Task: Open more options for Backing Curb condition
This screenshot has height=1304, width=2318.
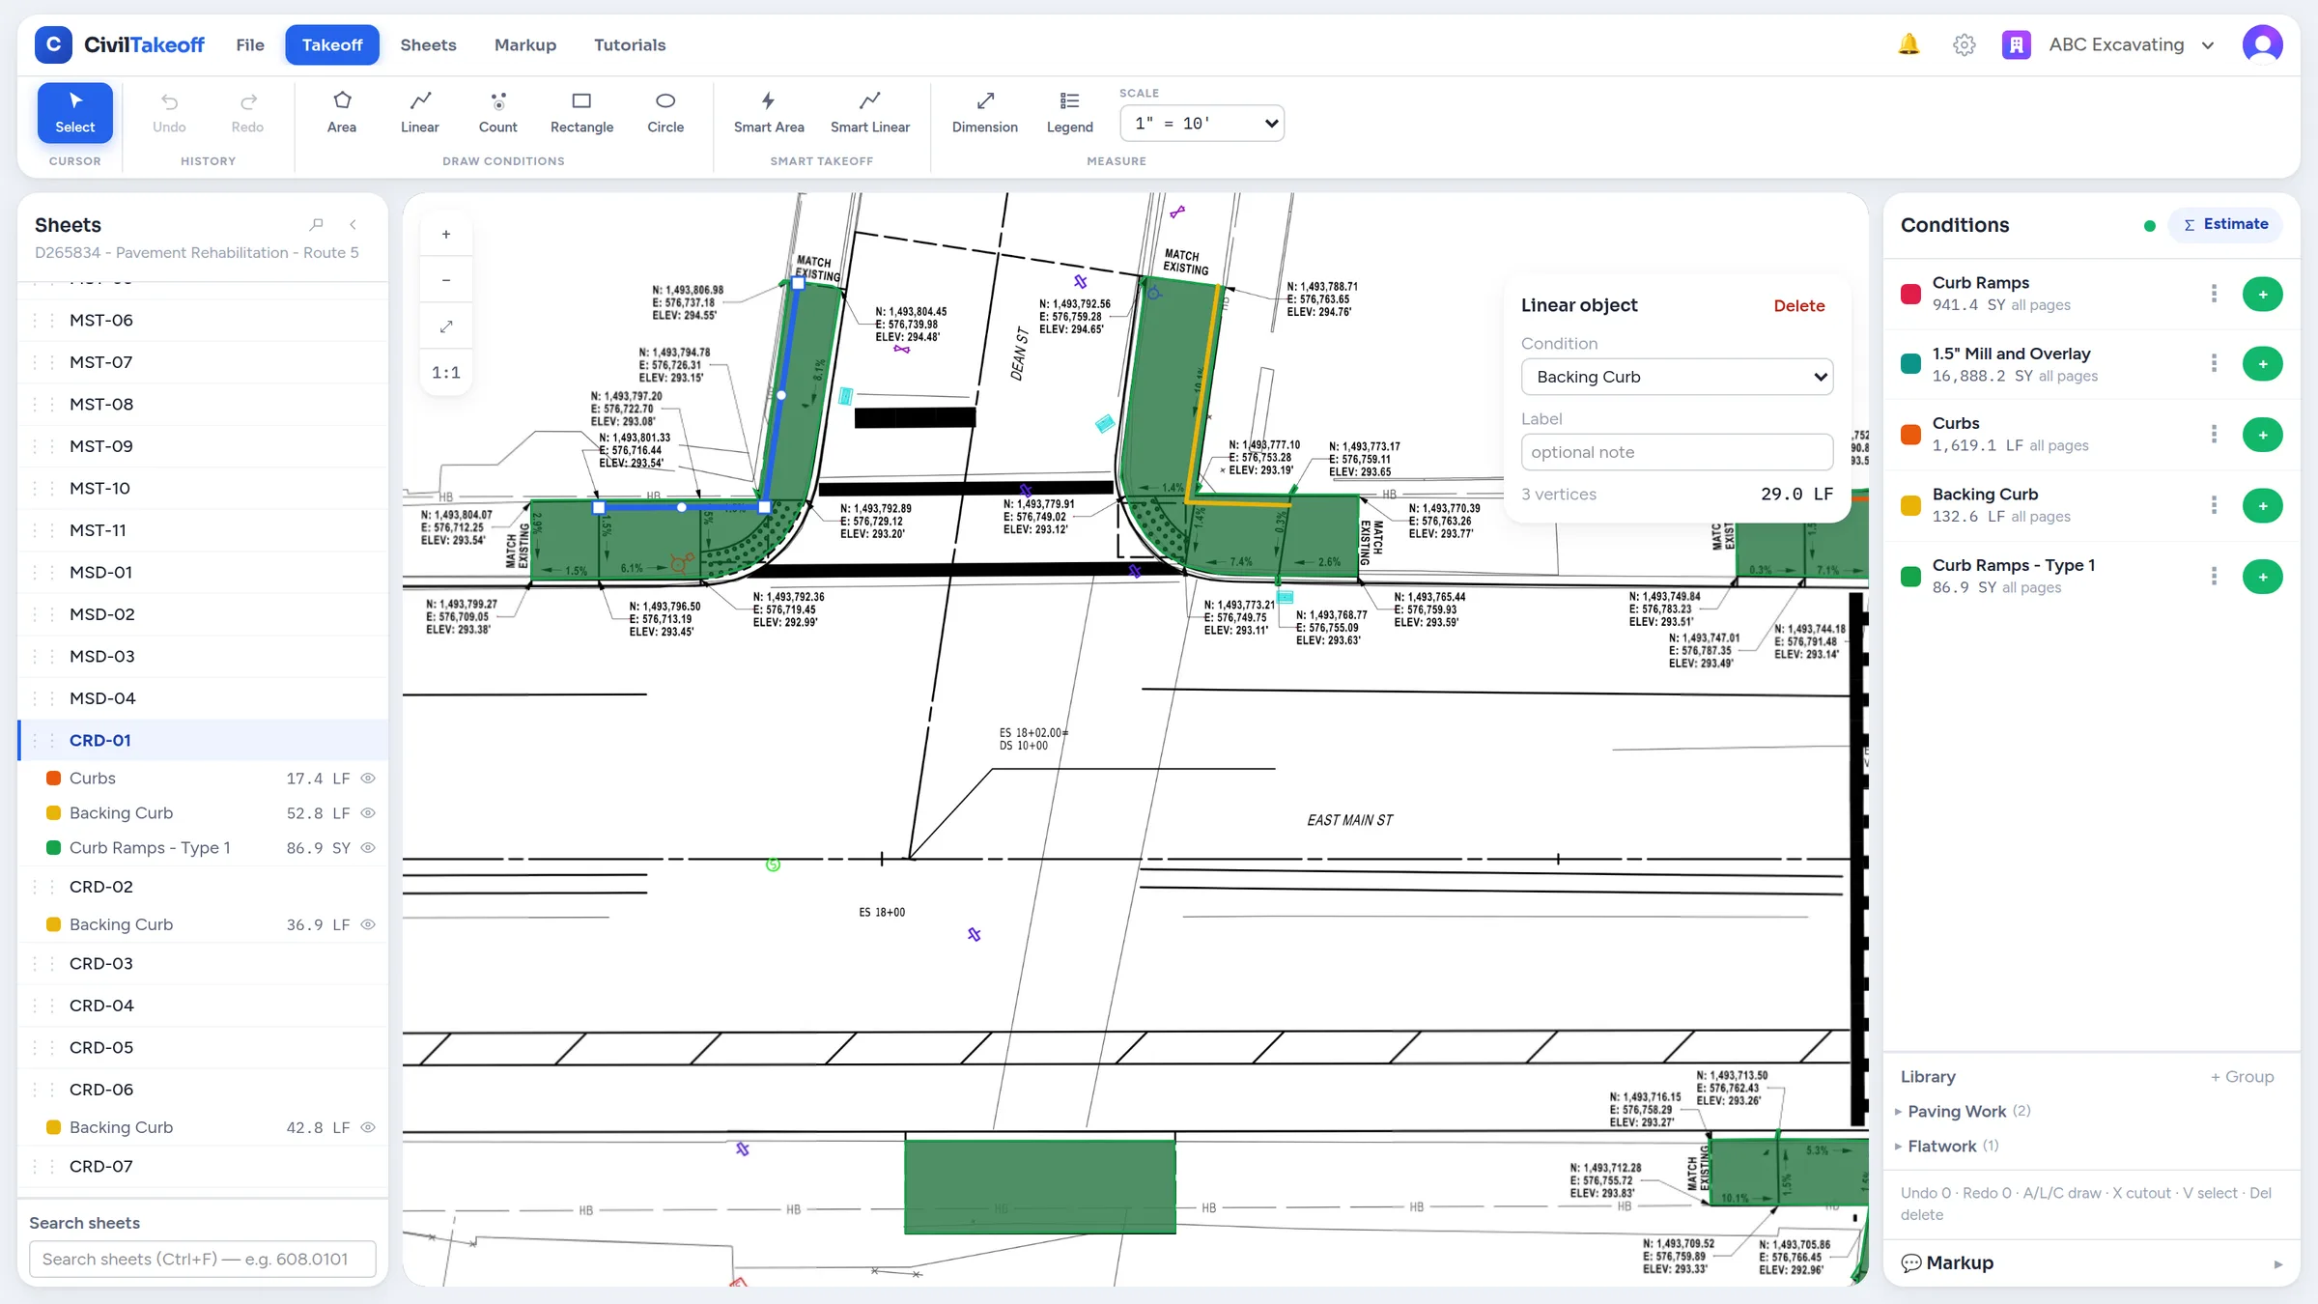Action: 2214,505
